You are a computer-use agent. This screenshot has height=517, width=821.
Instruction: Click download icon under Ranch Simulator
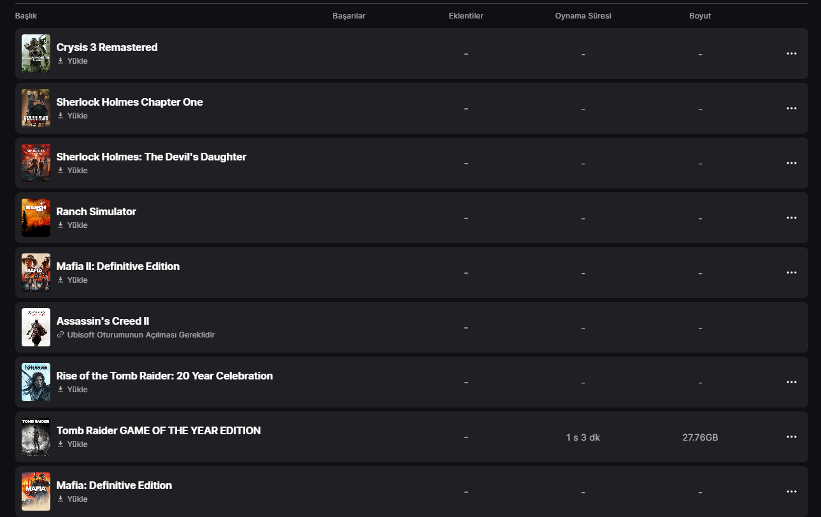[x=61, y=225]
